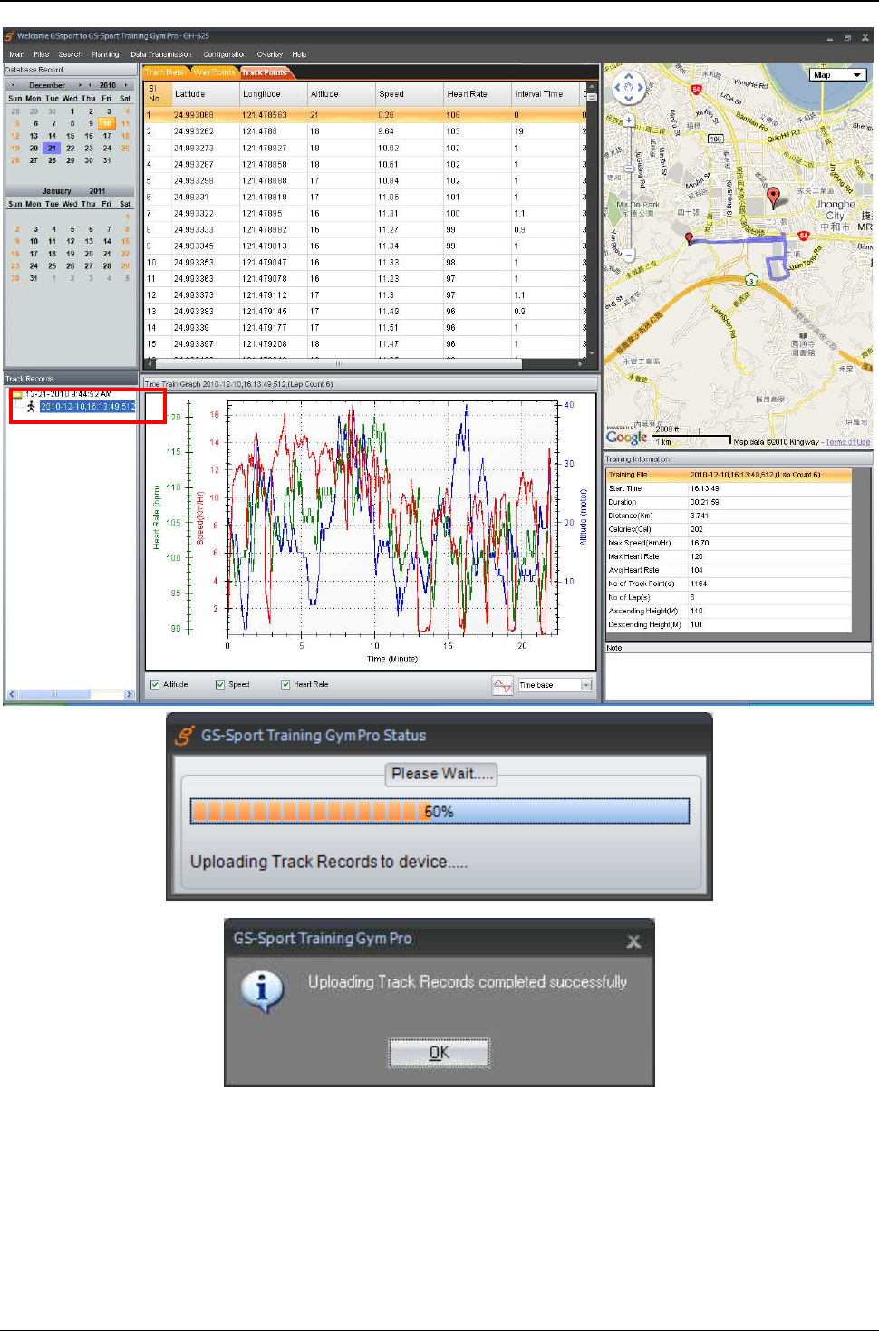Click latitude cell 24.993068 in row 1
Viewport: 879px width, 1331px height.
tap(206, 115)
